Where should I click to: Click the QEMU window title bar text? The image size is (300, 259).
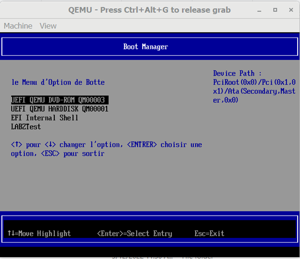150,10
